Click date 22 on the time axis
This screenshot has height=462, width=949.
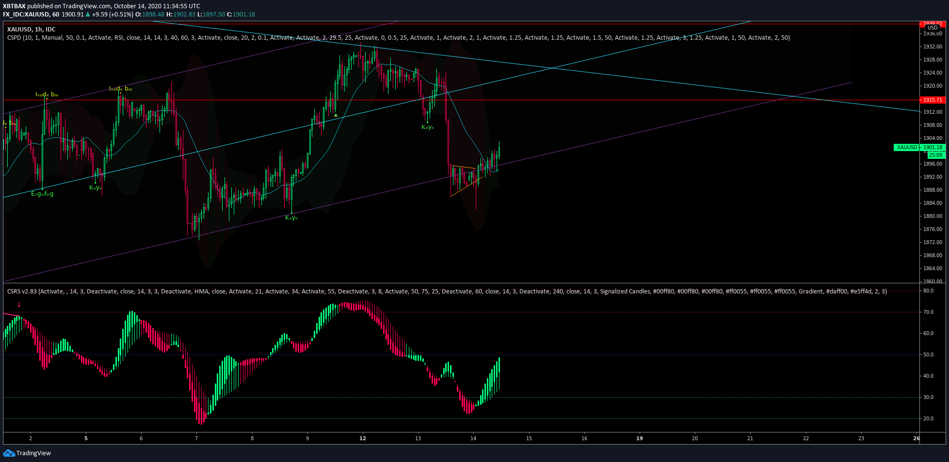coord(806,438)
